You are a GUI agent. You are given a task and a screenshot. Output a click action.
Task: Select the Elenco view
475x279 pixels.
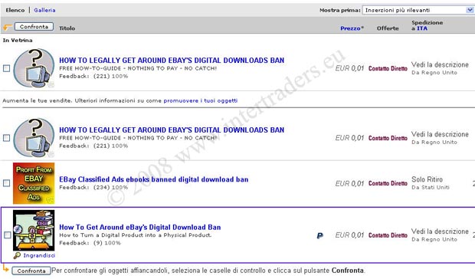click(15, 10)
